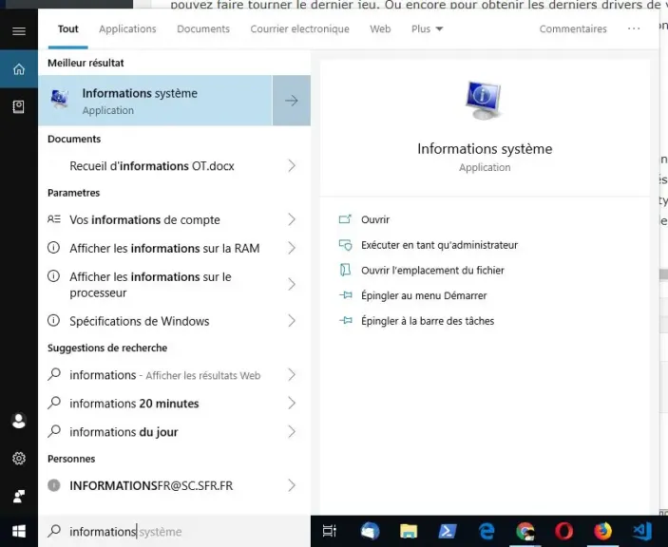This screenshot has height=547, width=668.
Task: Launch Microsoft Edge from taskbar
Action: (487, 531)
